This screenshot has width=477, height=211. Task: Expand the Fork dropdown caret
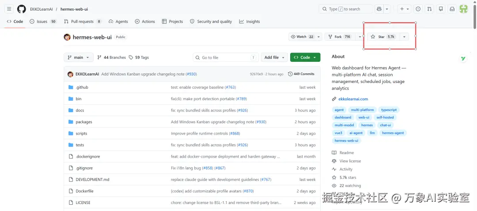pyautogui.click(x=360, y=37)
